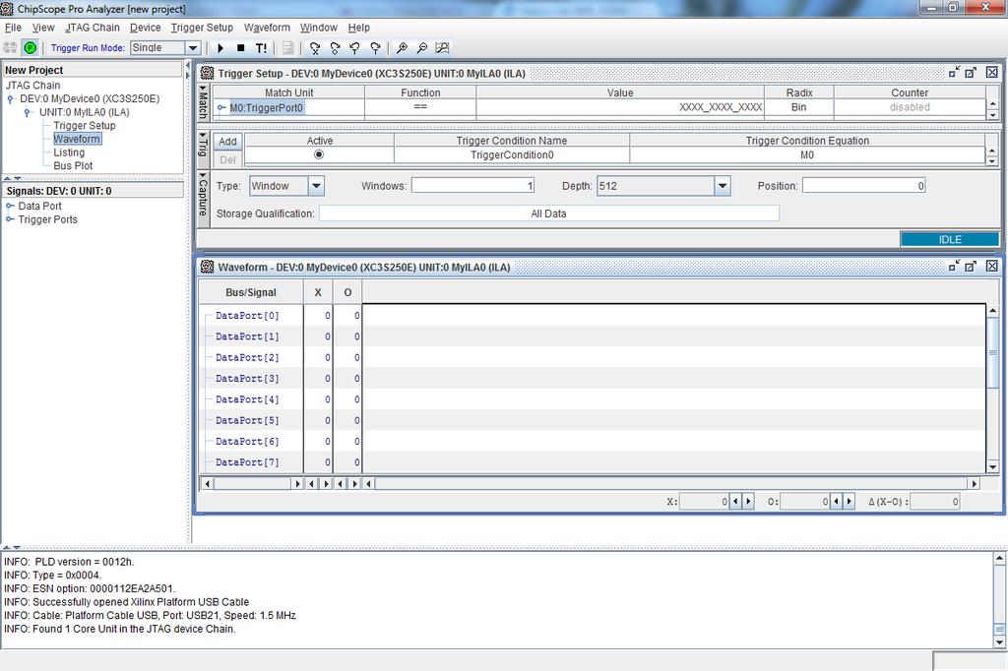1008x671 pixels.
Task: Decrement the O cursor with left arrow
Action: [x=837, y=502]
